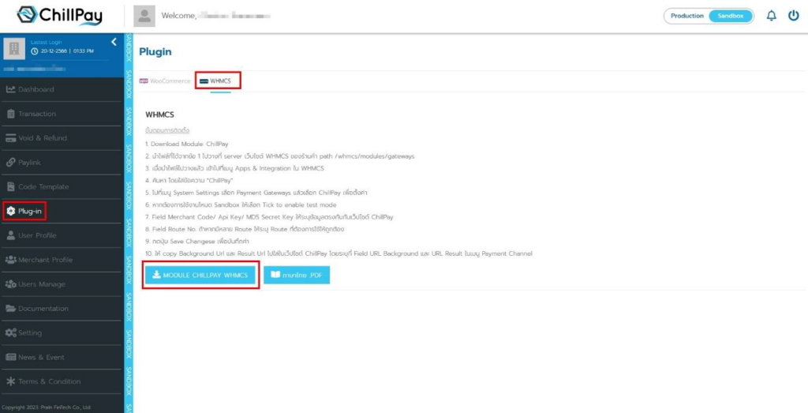Image resolution: width=808 pixels, height=413 pixels.
Task: Click step 1 Download Module: ChillPay text
Action: coord(186,144)
